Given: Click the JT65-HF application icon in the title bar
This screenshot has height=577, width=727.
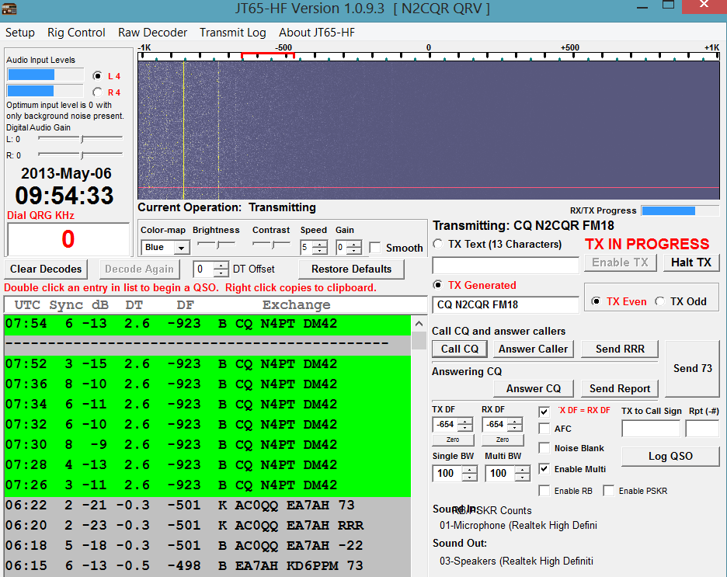Looking at the screenshot, I should tap(11, 8).
